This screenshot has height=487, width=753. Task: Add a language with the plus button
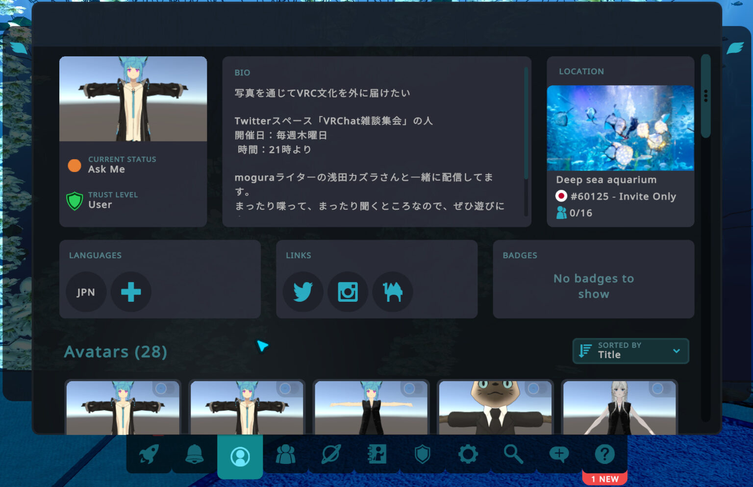[130, 292]
